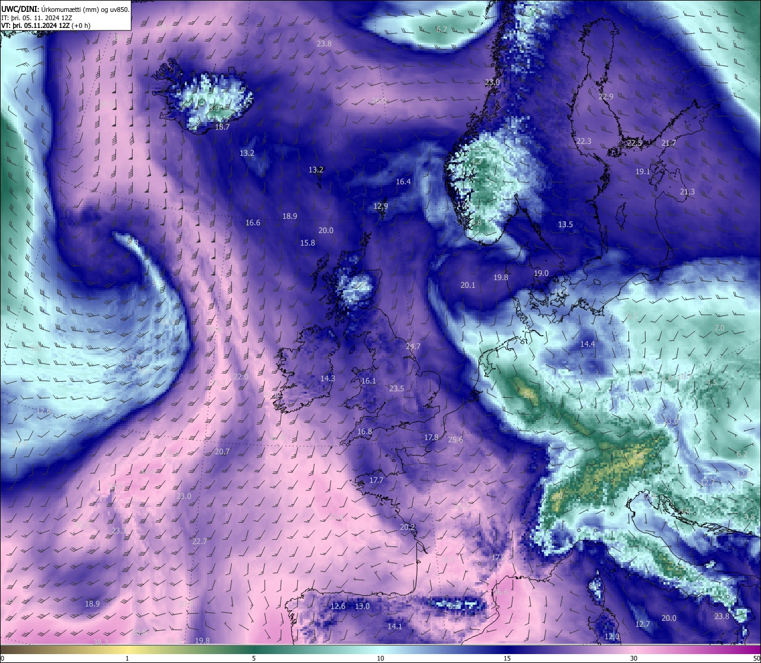Click the 21.3 map value

[x=687, y=191]
